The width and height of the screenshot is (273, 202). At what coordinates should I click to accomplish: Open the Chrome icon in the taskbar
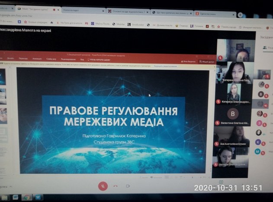(27, 197)
